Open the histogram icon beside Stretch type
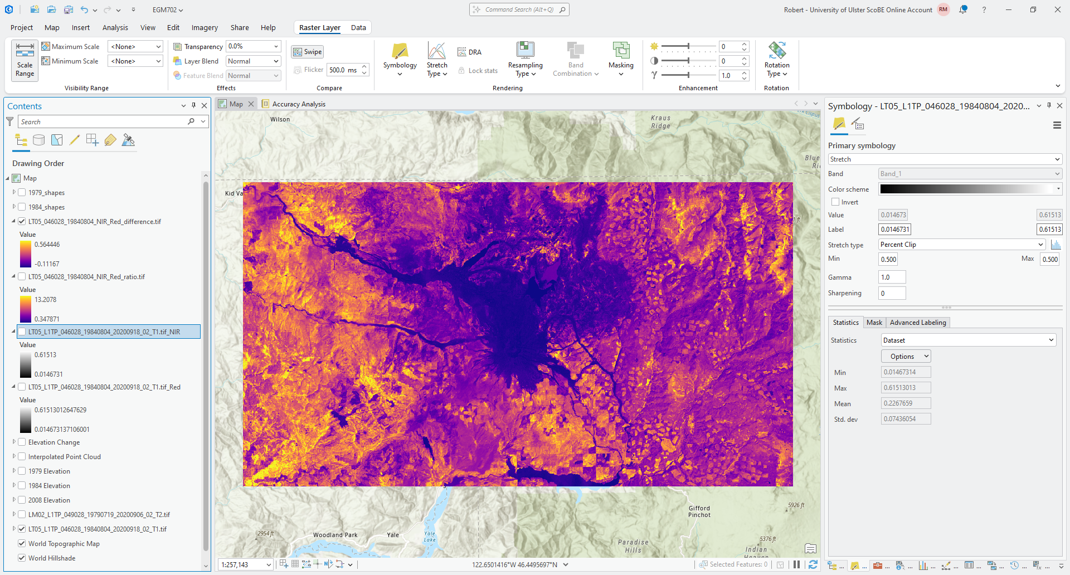 tap(1056, 245)
